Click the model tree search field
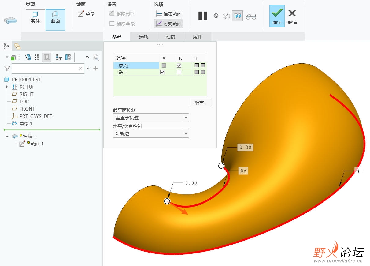 (48, 69)
